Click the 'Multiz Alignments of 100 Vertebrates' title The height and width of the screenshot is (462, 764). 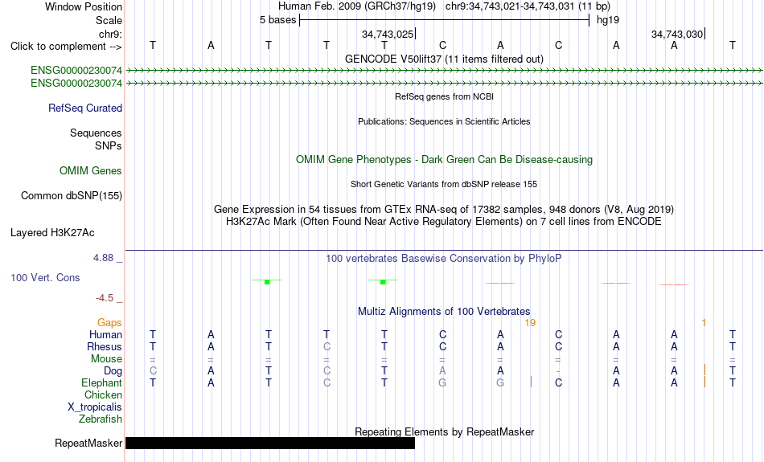(x=444, y=312)
